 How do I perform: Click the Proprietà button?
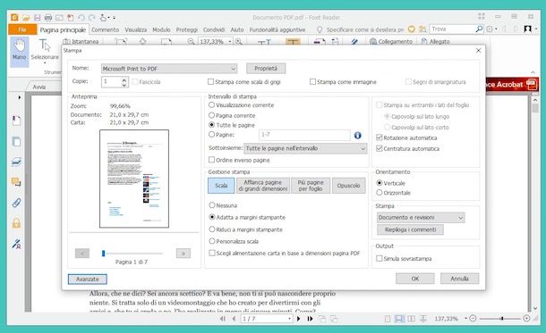coord(266,69)
